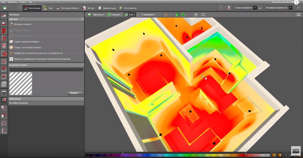
Task: Click the left slider handle on illuminance scale
Action: pos(123,153)
